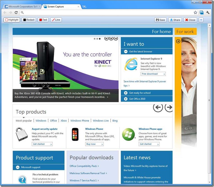Select the Windows Phone products tab

coord(80,121)
